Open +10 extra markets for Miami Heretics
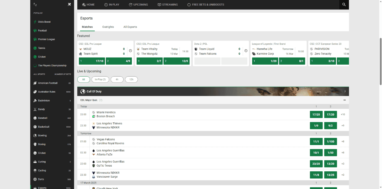The width and height of the screenshot is (382, 189). click(343, 114)
